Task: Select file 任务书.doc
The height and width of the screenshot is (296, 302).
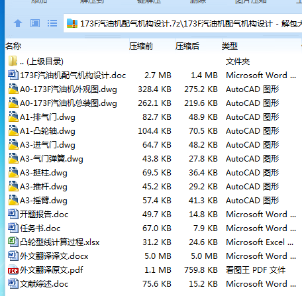Action: 40,228
